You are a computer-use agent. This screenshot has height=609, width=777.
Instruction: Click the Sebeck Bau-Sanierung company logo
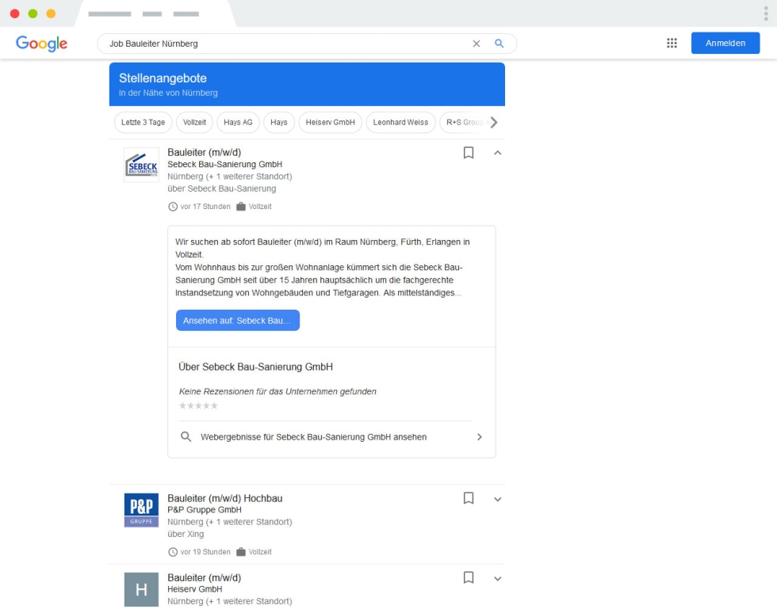(x=141, y=165)
